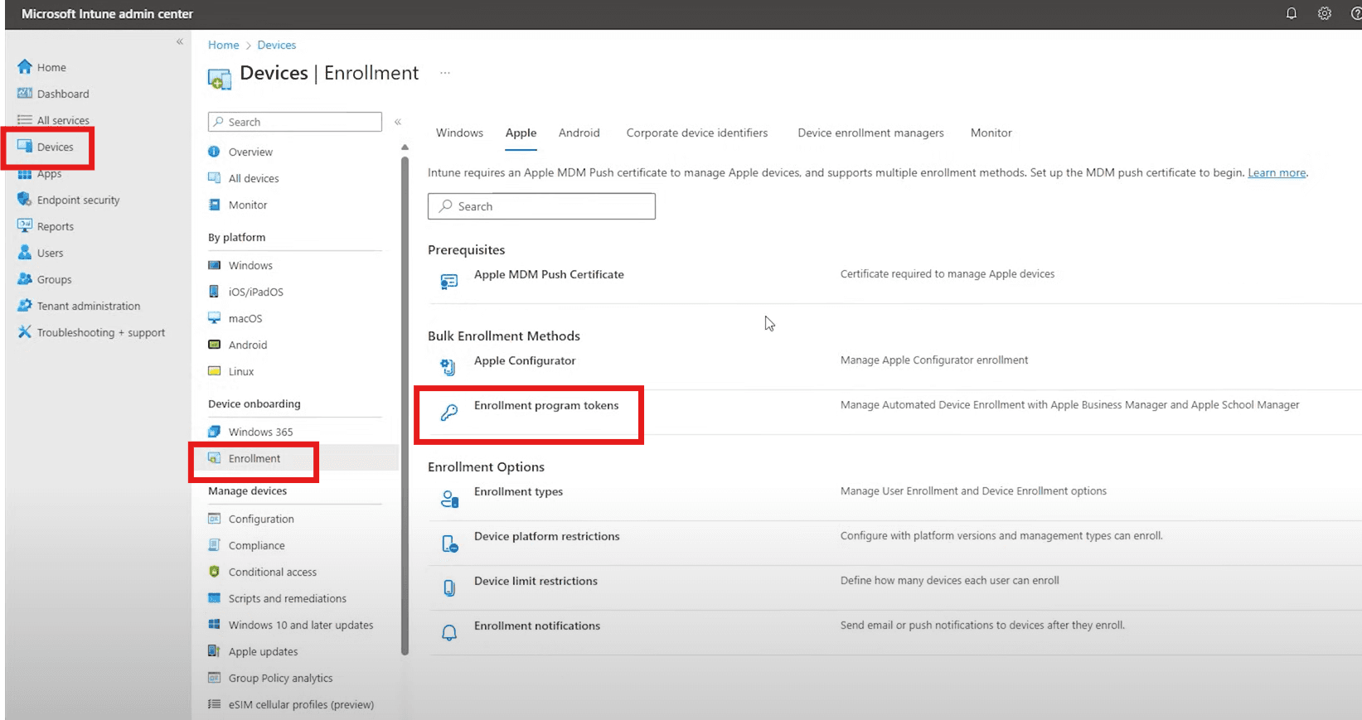This screenshot has height=720, width=1362.
Task: Click the Endpoint security shield icon
Action: [25, 200]
